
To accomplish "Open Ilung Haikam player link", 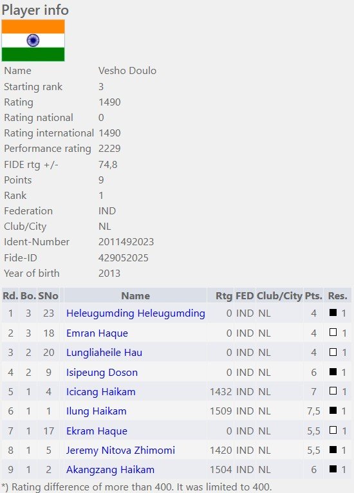I will tap(96, 411).
